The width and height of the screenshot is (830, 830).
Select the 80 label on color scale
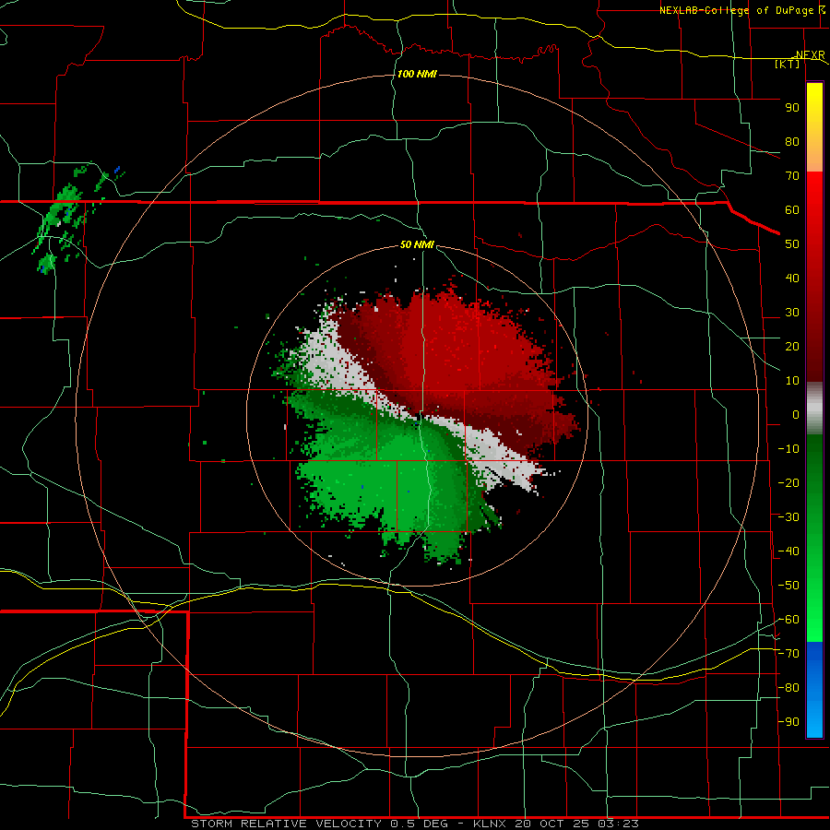pyautogui.click(x=792, y=142)
